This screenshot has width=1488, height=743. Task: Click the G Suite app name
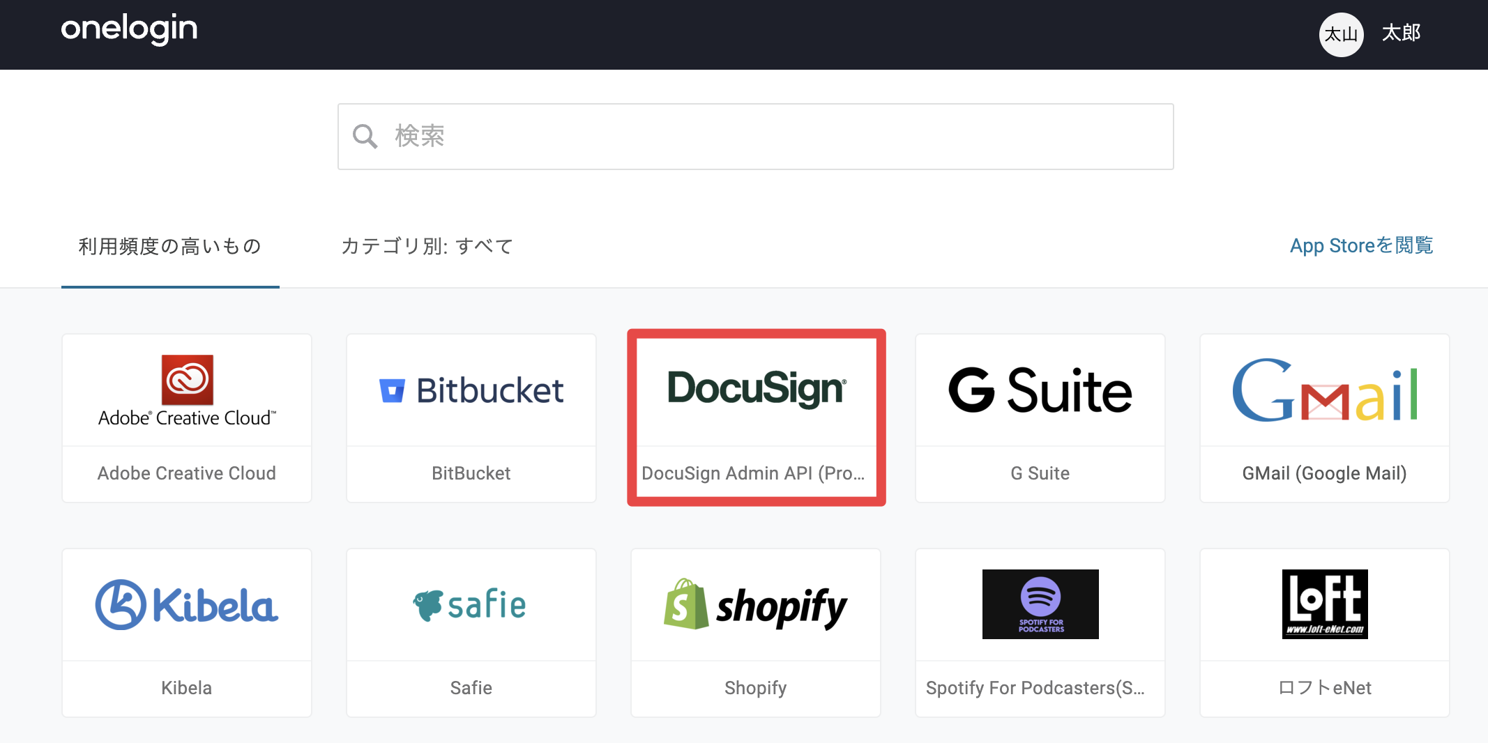(x=1040, y=473)
